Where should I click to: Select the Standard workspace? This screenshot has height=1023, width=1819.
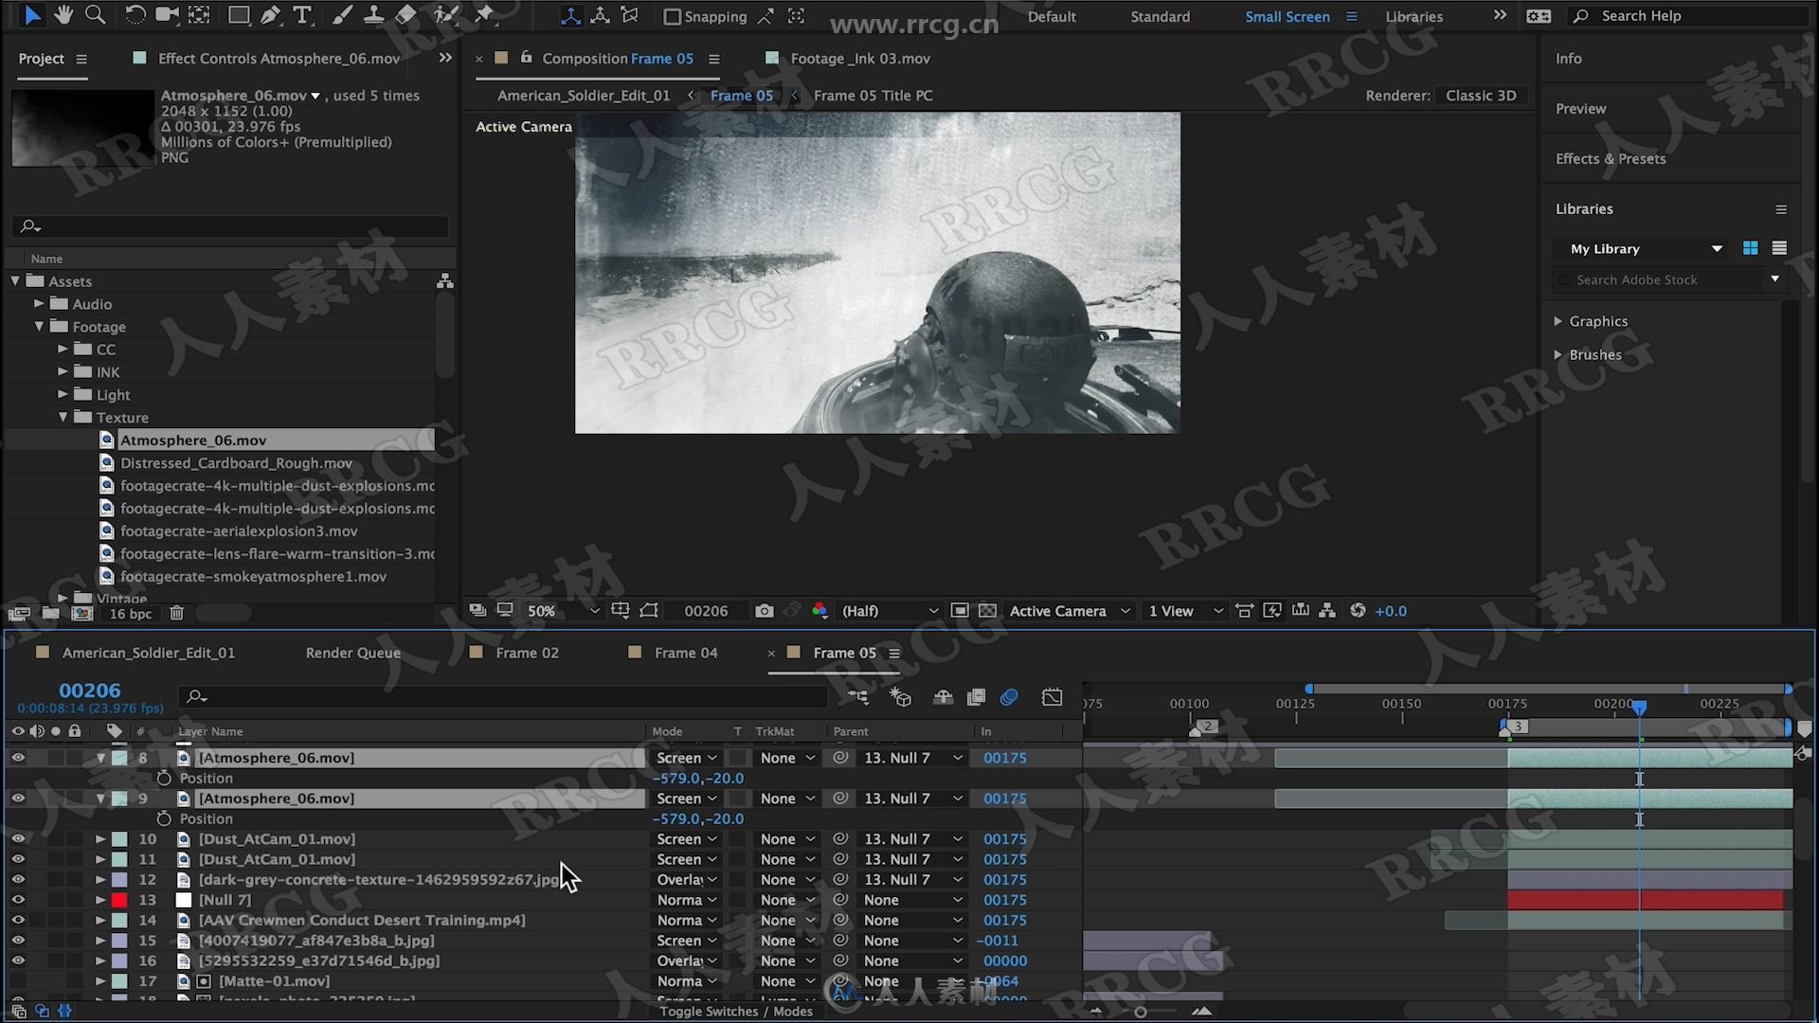pos(1160,16)
